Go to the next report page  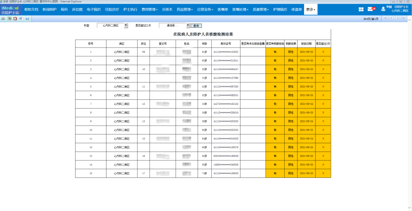coord(397,18)
